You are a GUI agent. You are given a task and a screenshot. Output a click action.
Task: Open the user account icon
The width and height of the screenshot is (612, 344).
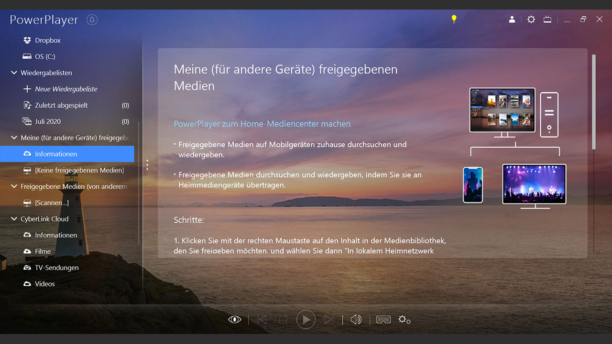pyautogui.click(x=512, y=20)
